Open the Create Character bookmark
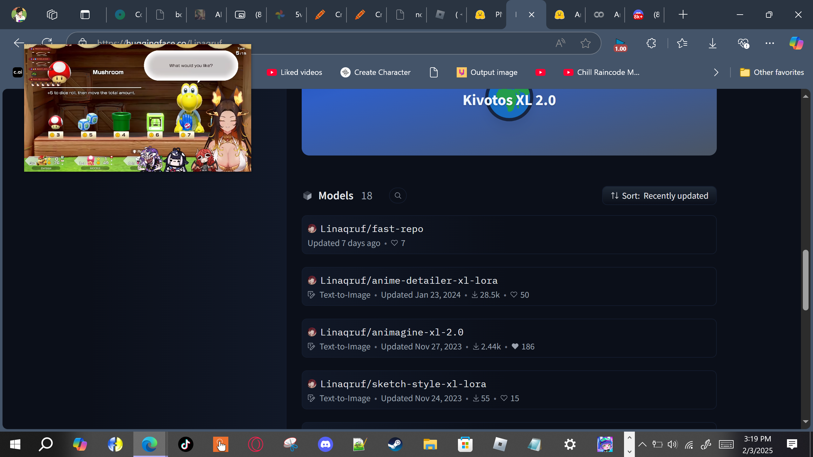Image resolution: width=813 pixels, height=457 pixels. point(375,72)
